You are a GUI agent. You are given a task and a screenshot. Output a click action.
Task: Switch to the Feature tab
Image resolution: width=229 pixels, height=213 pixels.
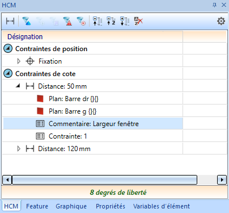coord(37,206)
